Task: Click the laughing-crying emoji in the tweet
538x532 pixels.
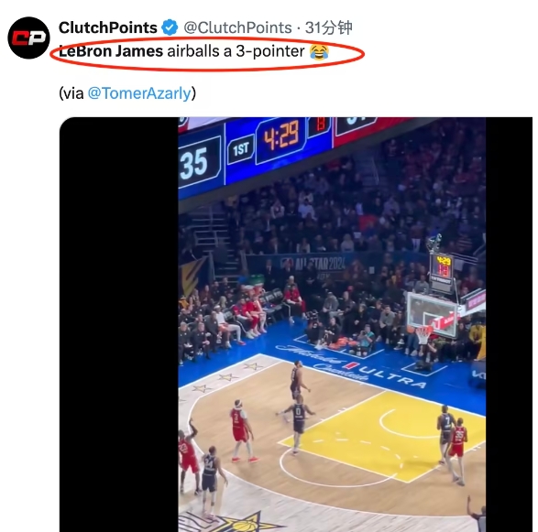Action: pos(319,52)
